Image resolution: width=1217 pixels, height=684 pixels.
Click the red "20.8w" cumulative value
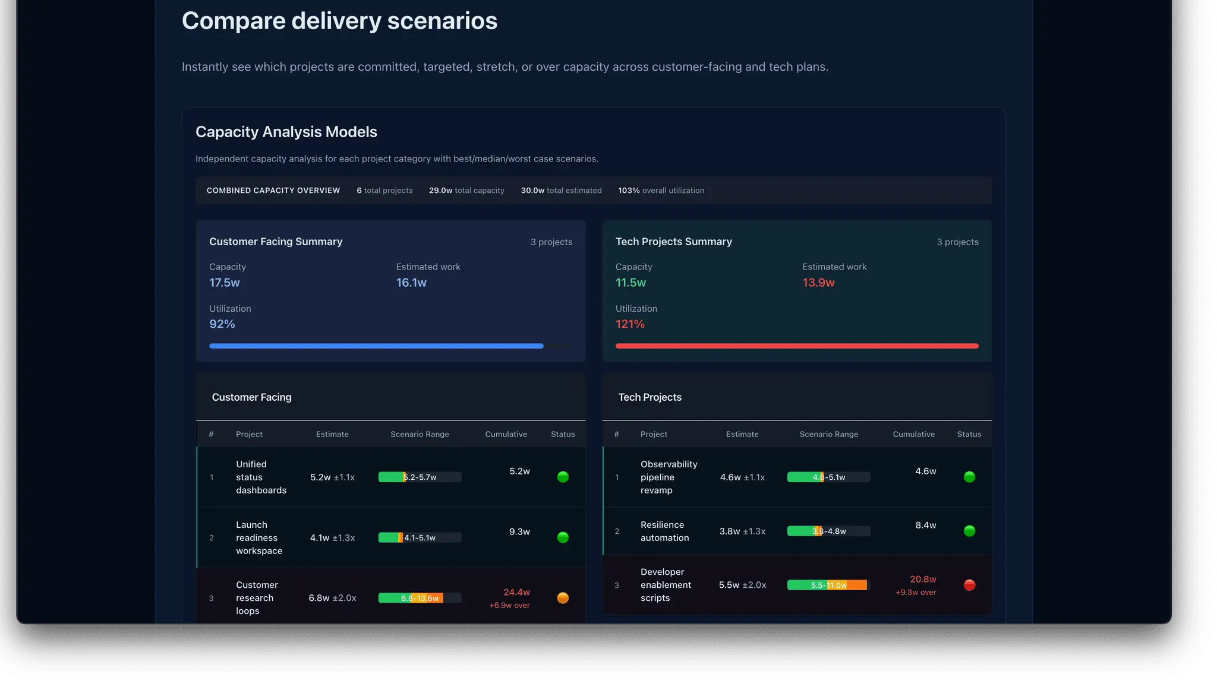pyautogui.click(x=923, y=579)
